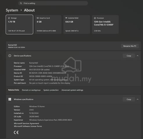This screenshot has width=143, height=139.
Task: Collapse the Windows specifications section
Action: click(x=137, y=99)
